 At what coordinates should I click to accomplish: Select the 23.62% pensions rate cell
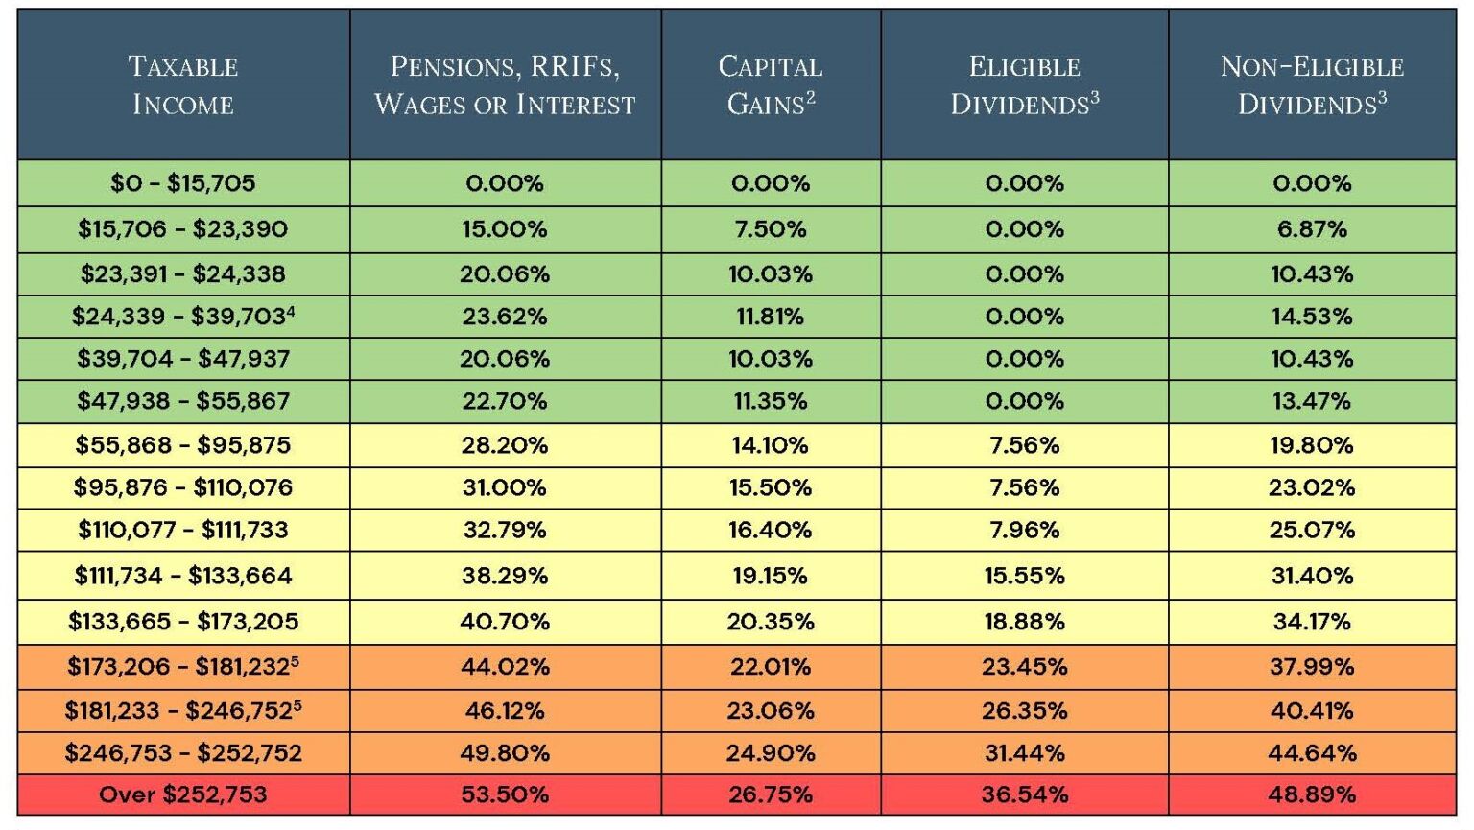point(505,317)
